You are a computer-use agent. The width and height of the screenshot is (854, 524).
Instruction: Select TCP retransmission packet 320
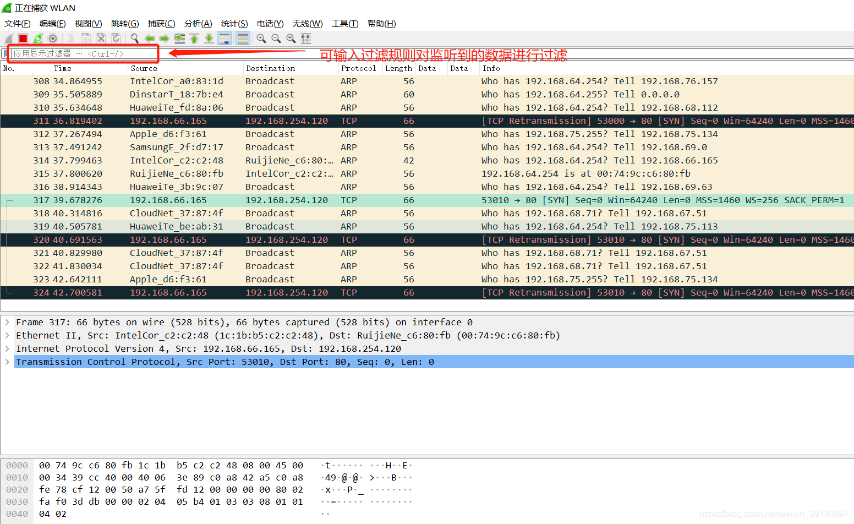point(427,239)
